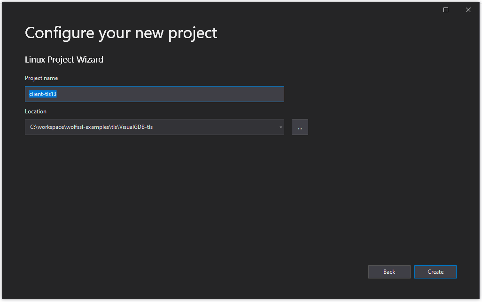
Task: Open the Location path dropdown arrow
Action: point(280,127)
